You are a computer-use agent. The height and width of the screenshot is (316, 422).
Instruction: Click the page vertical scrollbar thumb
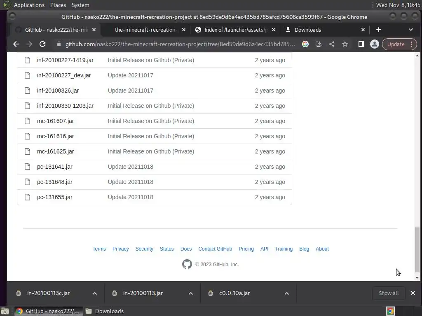(x=417, y=250)
